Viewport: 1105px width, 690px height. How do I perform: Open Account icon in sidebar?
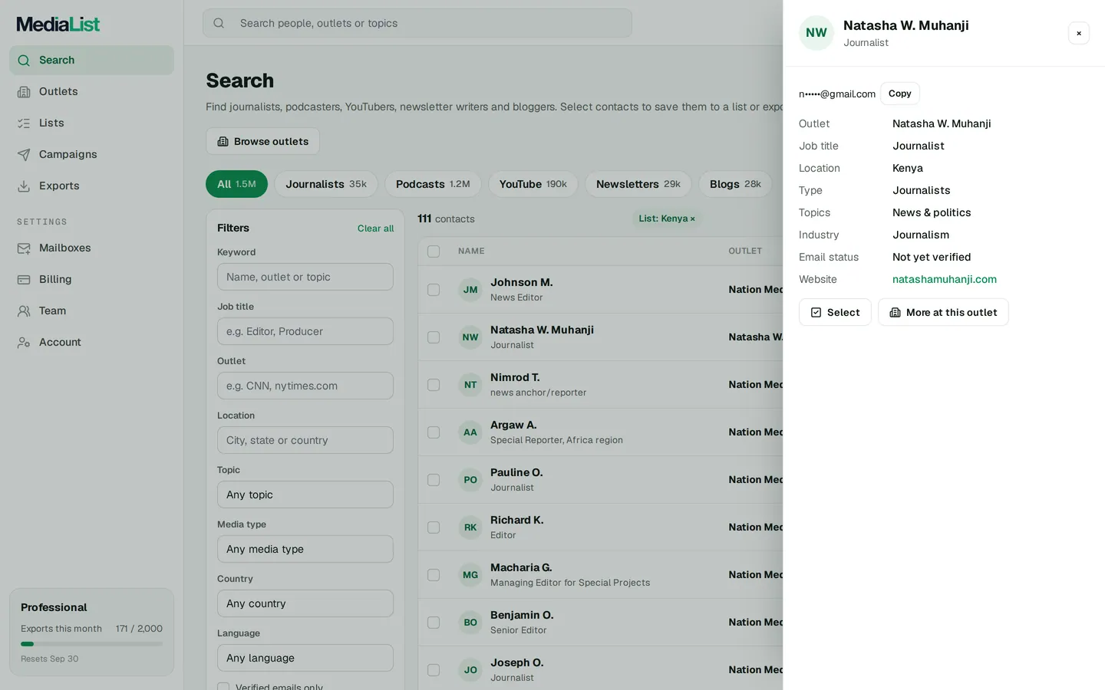(24, 342)
